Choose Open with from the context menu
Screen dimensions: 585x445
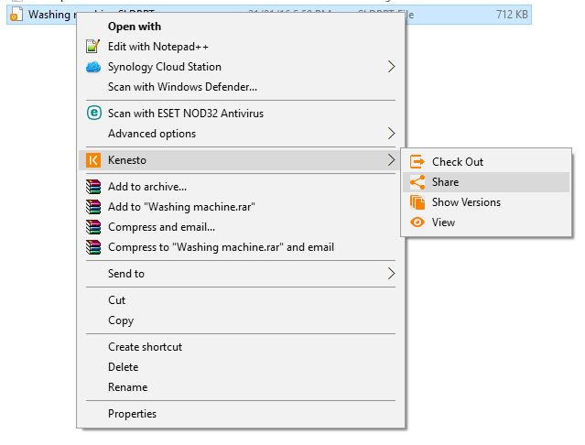tap(241, 27)
